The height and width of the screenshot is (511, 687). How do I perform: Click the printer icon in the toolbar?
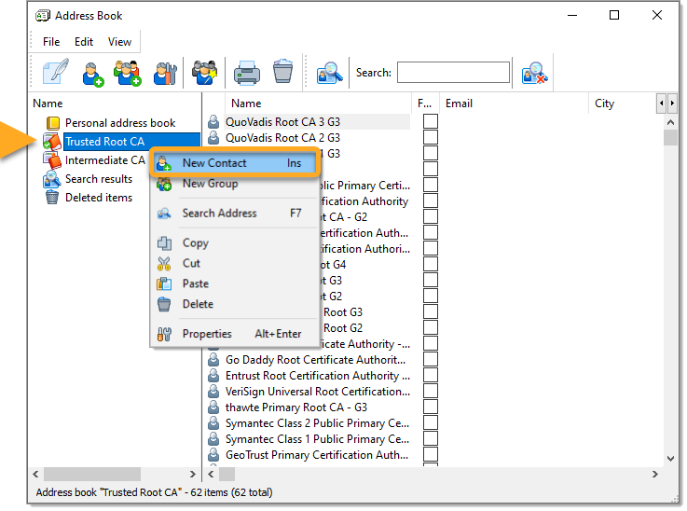coord(246,73)
